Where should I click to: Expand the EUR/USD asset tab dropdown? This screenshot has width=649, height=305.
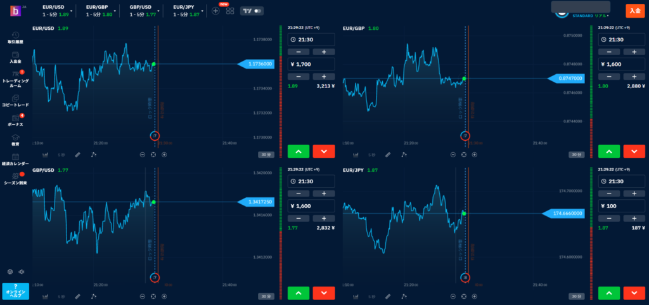72,11
